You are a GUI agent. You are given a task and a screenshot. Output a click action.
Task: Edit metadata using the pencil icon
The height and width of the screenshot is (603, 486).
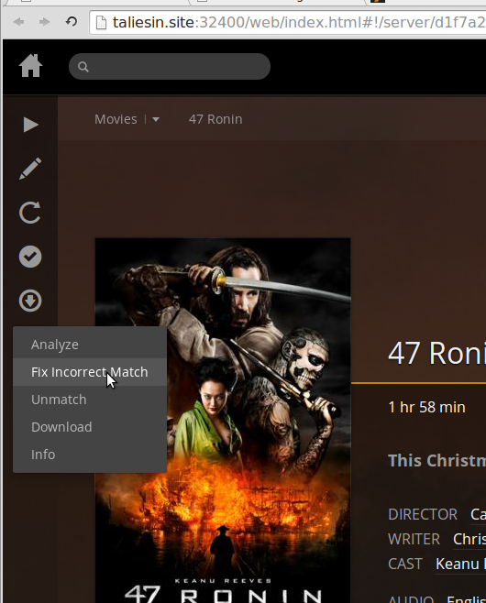click(x=30, y=169)
